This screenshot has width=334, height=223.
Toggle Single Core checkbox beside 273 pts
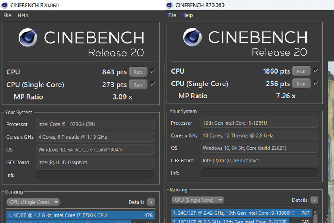tap(153, 84)
